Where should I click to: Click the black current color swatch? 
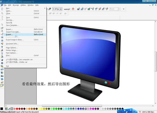(2, 109)
